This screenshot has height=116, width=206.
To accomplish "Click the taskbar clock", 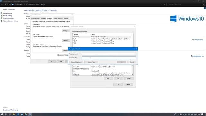I will [x=197, y=114].
